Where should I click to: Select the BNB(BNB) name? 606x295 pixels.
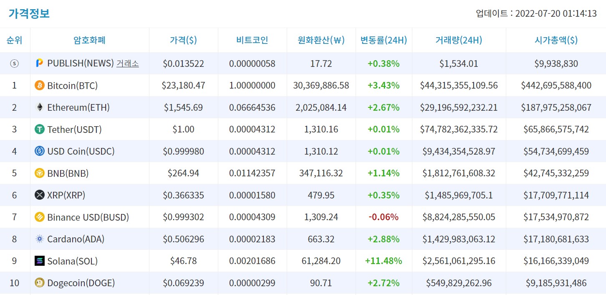[x=68, y=173]
